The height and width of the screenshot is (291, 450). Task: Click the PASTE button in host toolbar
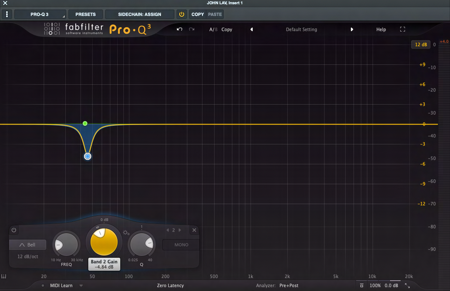[215, 14]
